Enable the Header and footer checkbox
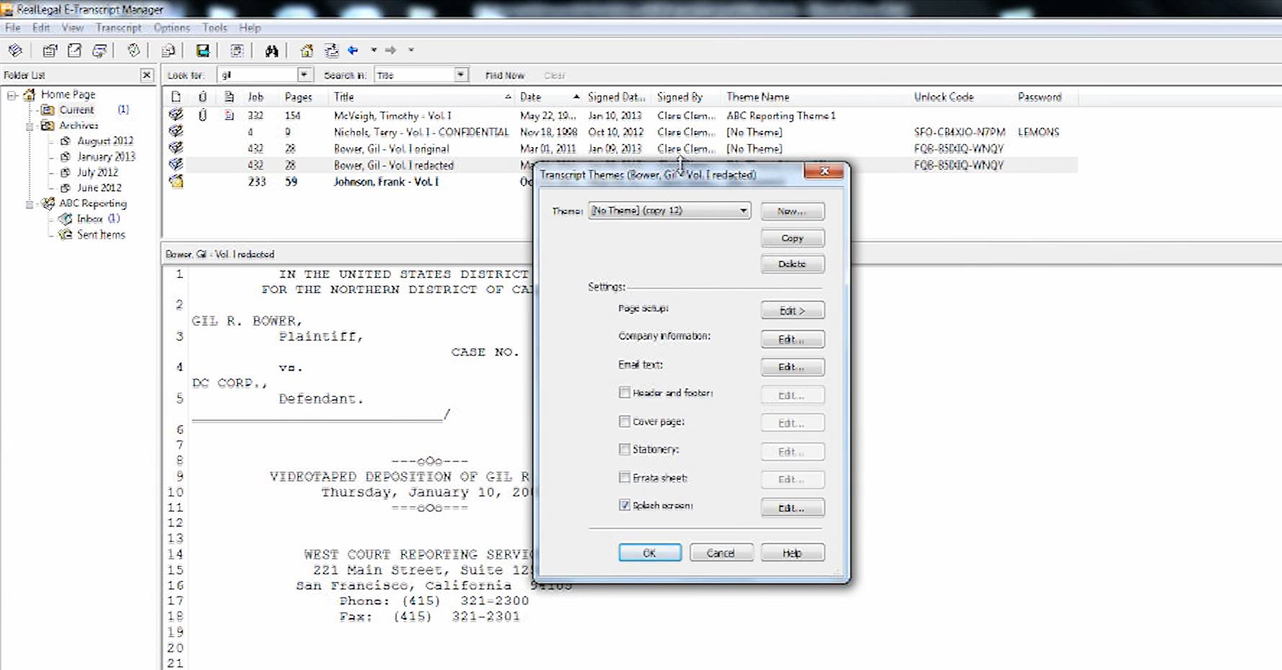Image resolution: width=1282 pixels, height=670 pixels. [625, 393]
